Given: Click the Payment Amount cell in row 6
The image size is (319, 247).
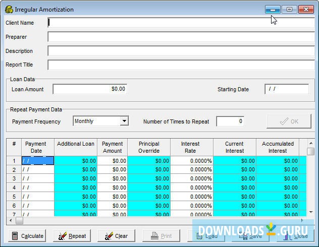Looking at the screenshot, I should click(112, 206).
